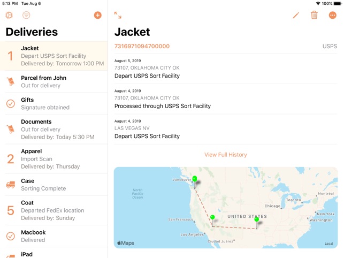Click the hand truck icon for Parcel from John
The width and height of the screenshot is (344, 258).
point(11,81)
